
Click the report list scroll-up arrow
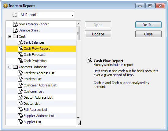tap(78, 24)
